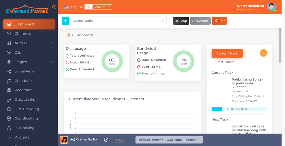Select the US flag language icon
The width and height of the screenshot is (285, 146).
tap(66, 7)
